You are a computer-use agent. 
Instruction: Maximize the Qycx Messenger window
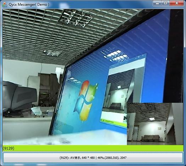[x=165, y=3]
